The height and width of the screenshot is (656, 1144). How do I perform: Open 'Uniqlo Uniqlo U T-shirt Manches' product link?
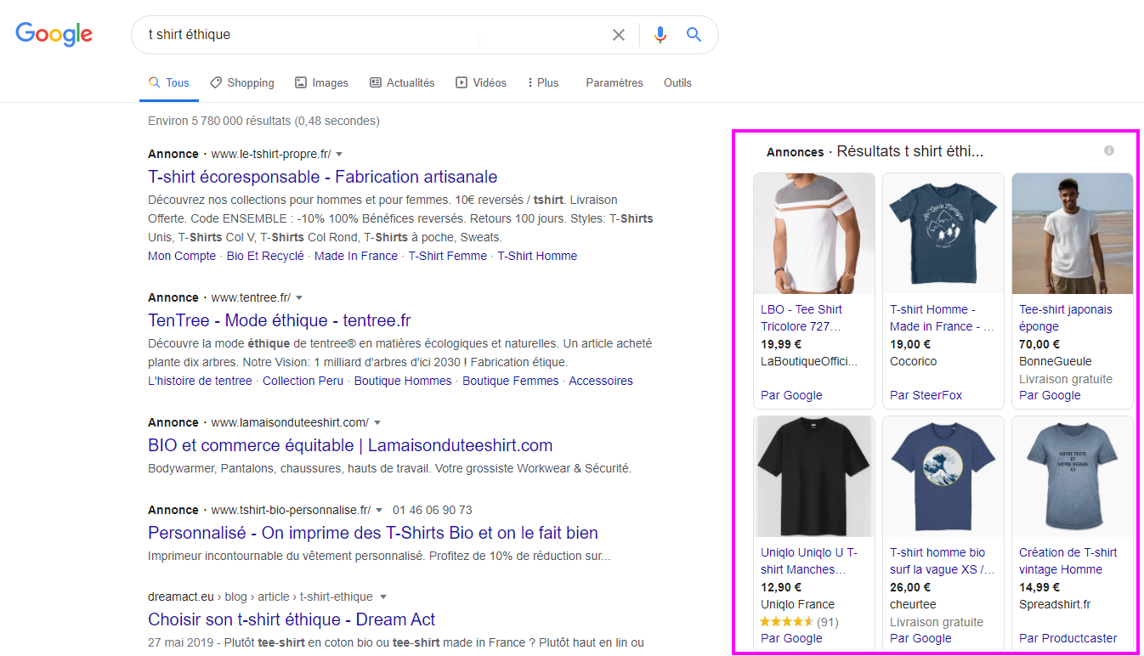[x=809, y=561]
